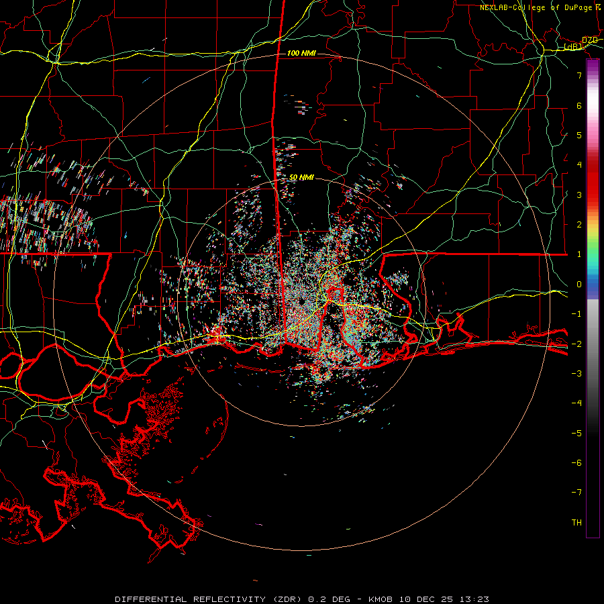Click the 4 dB value on the scale
The width and height of the screenshot is (604, 604).
point(579,165)
